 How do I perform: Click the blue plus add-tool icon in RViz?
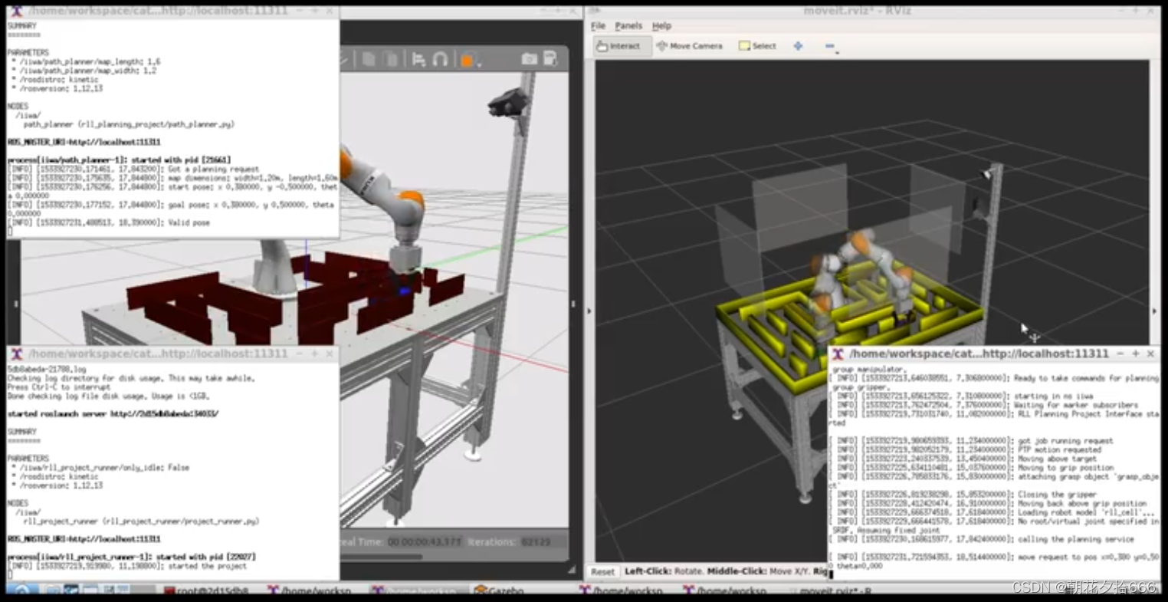pos(798,46)
